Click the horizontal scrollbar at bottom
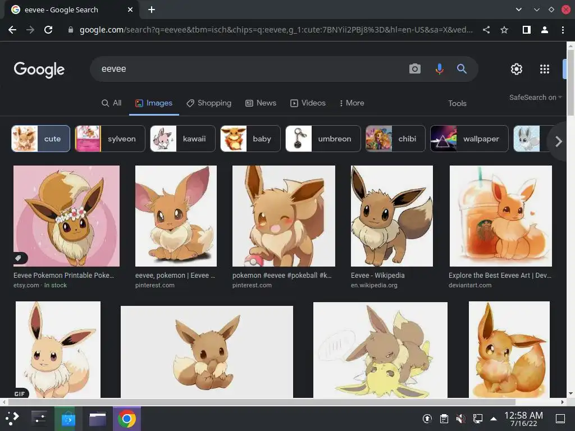The image size is (575, 431). pyautogui.click(x=262, y=402)
